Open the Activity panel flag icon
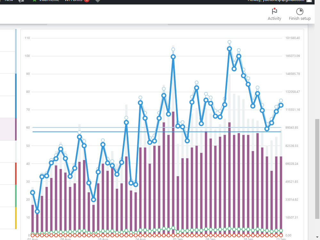The image size is (320, 240). (x=274, y=11)
